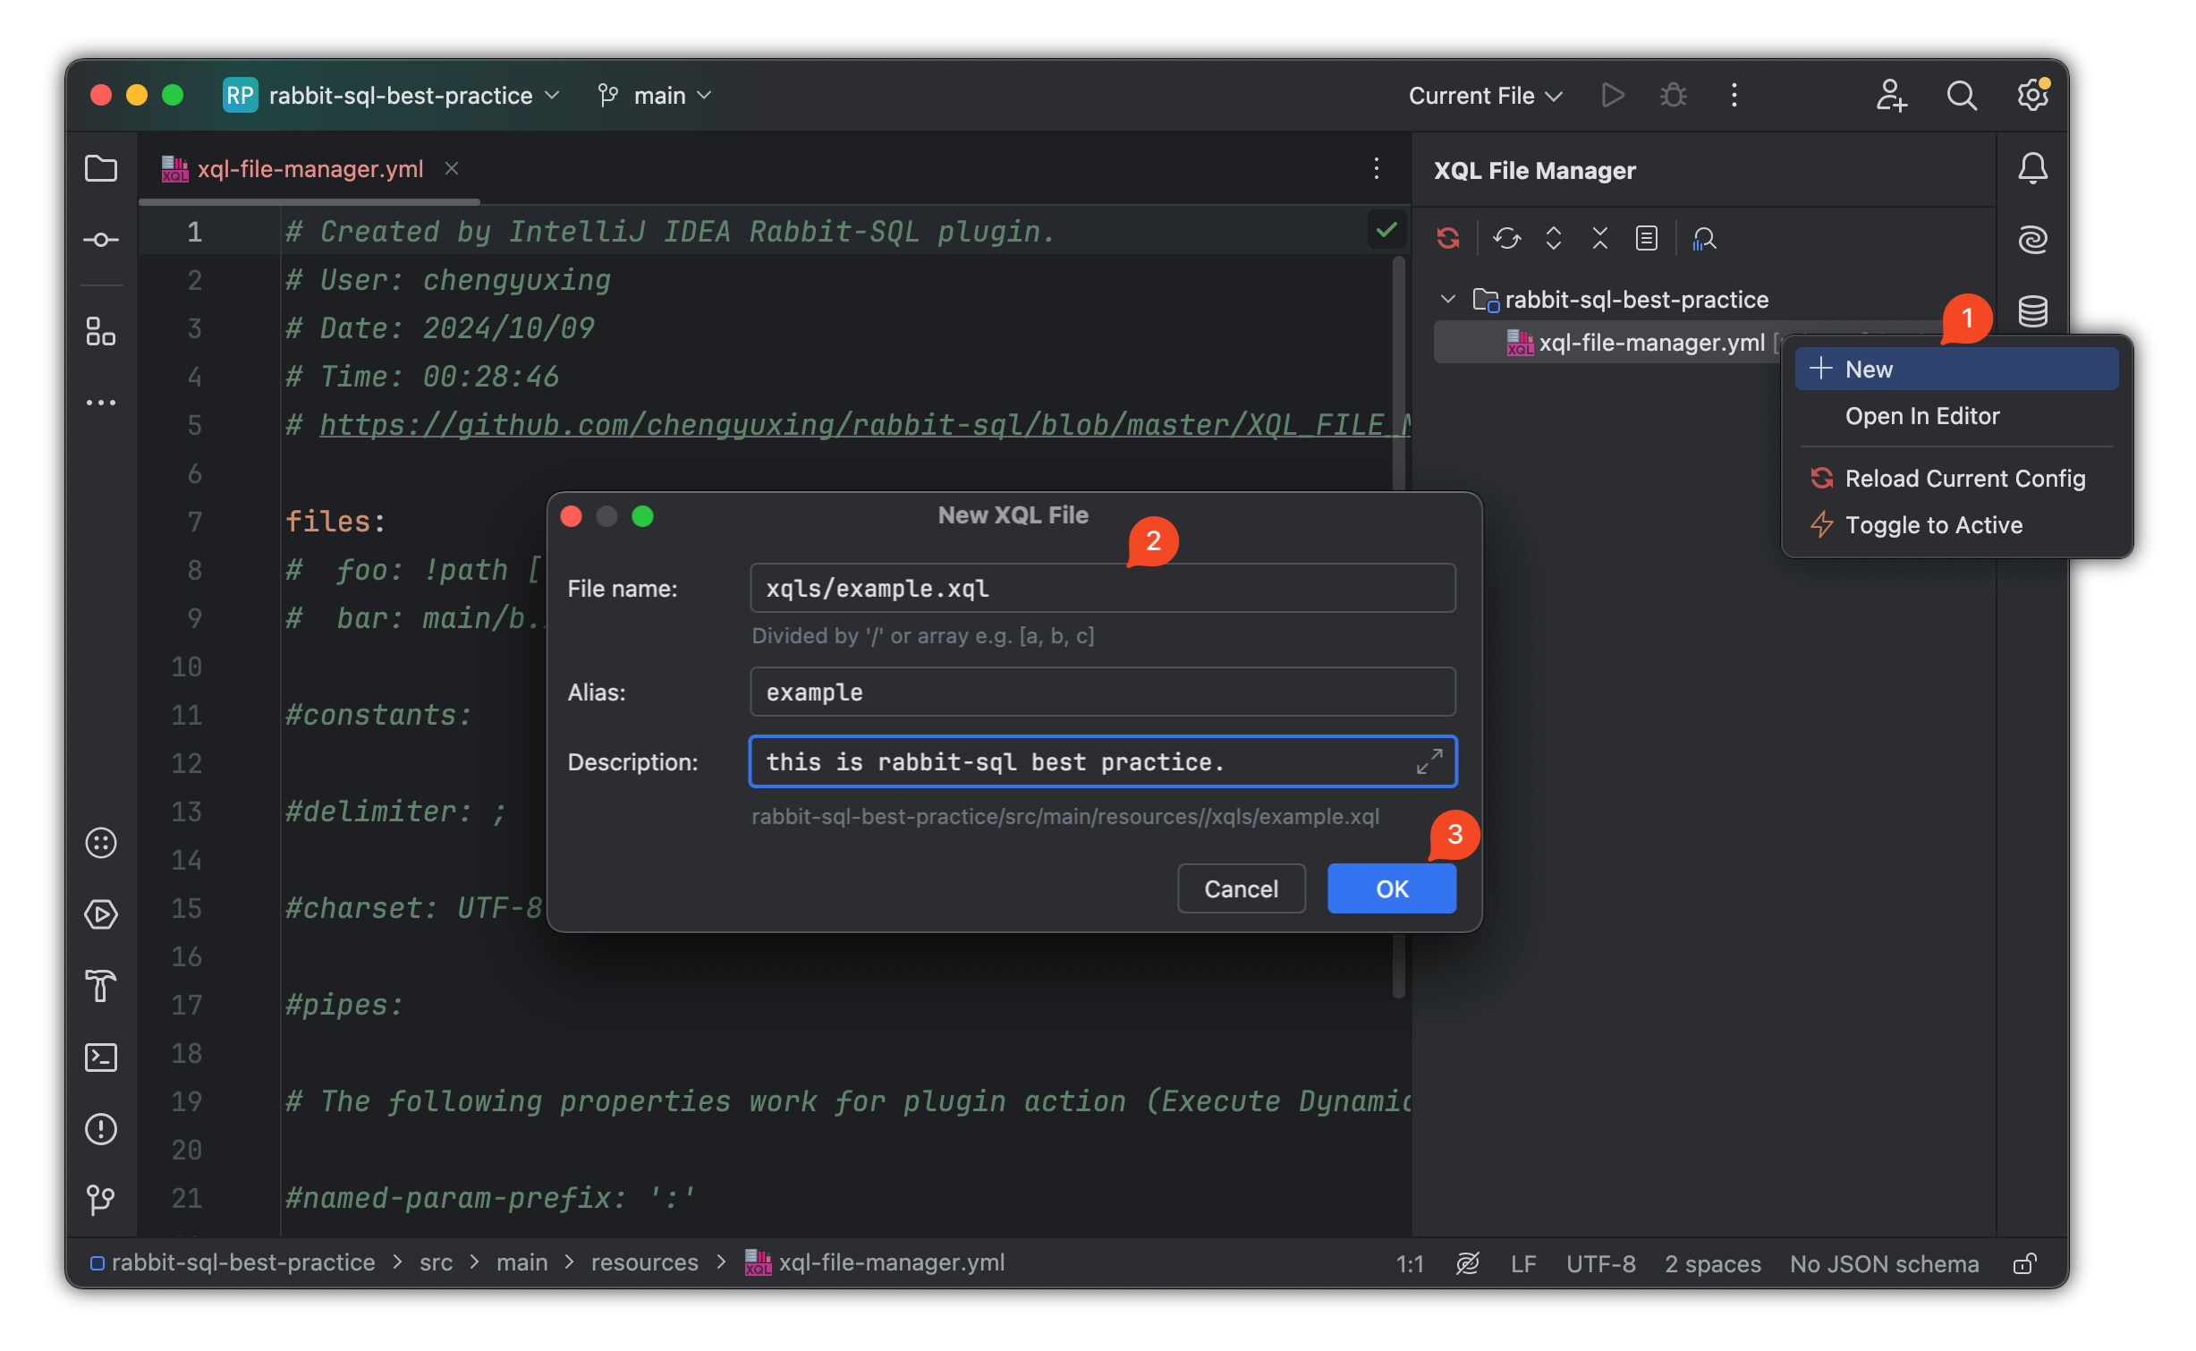Toggle the read-only lock in status bar
The image size is (2196, 1351).
pos(2025,1263)
